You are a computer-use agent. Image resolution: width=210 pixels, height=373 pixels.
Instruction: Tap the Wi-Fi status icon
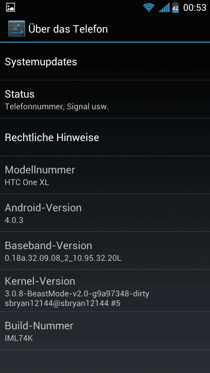(149, 7)
